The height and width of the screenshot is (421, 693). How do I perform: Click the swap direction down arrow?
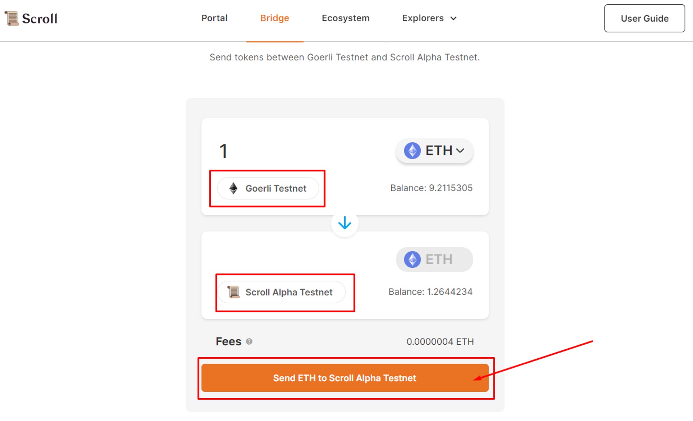[345, 224]
